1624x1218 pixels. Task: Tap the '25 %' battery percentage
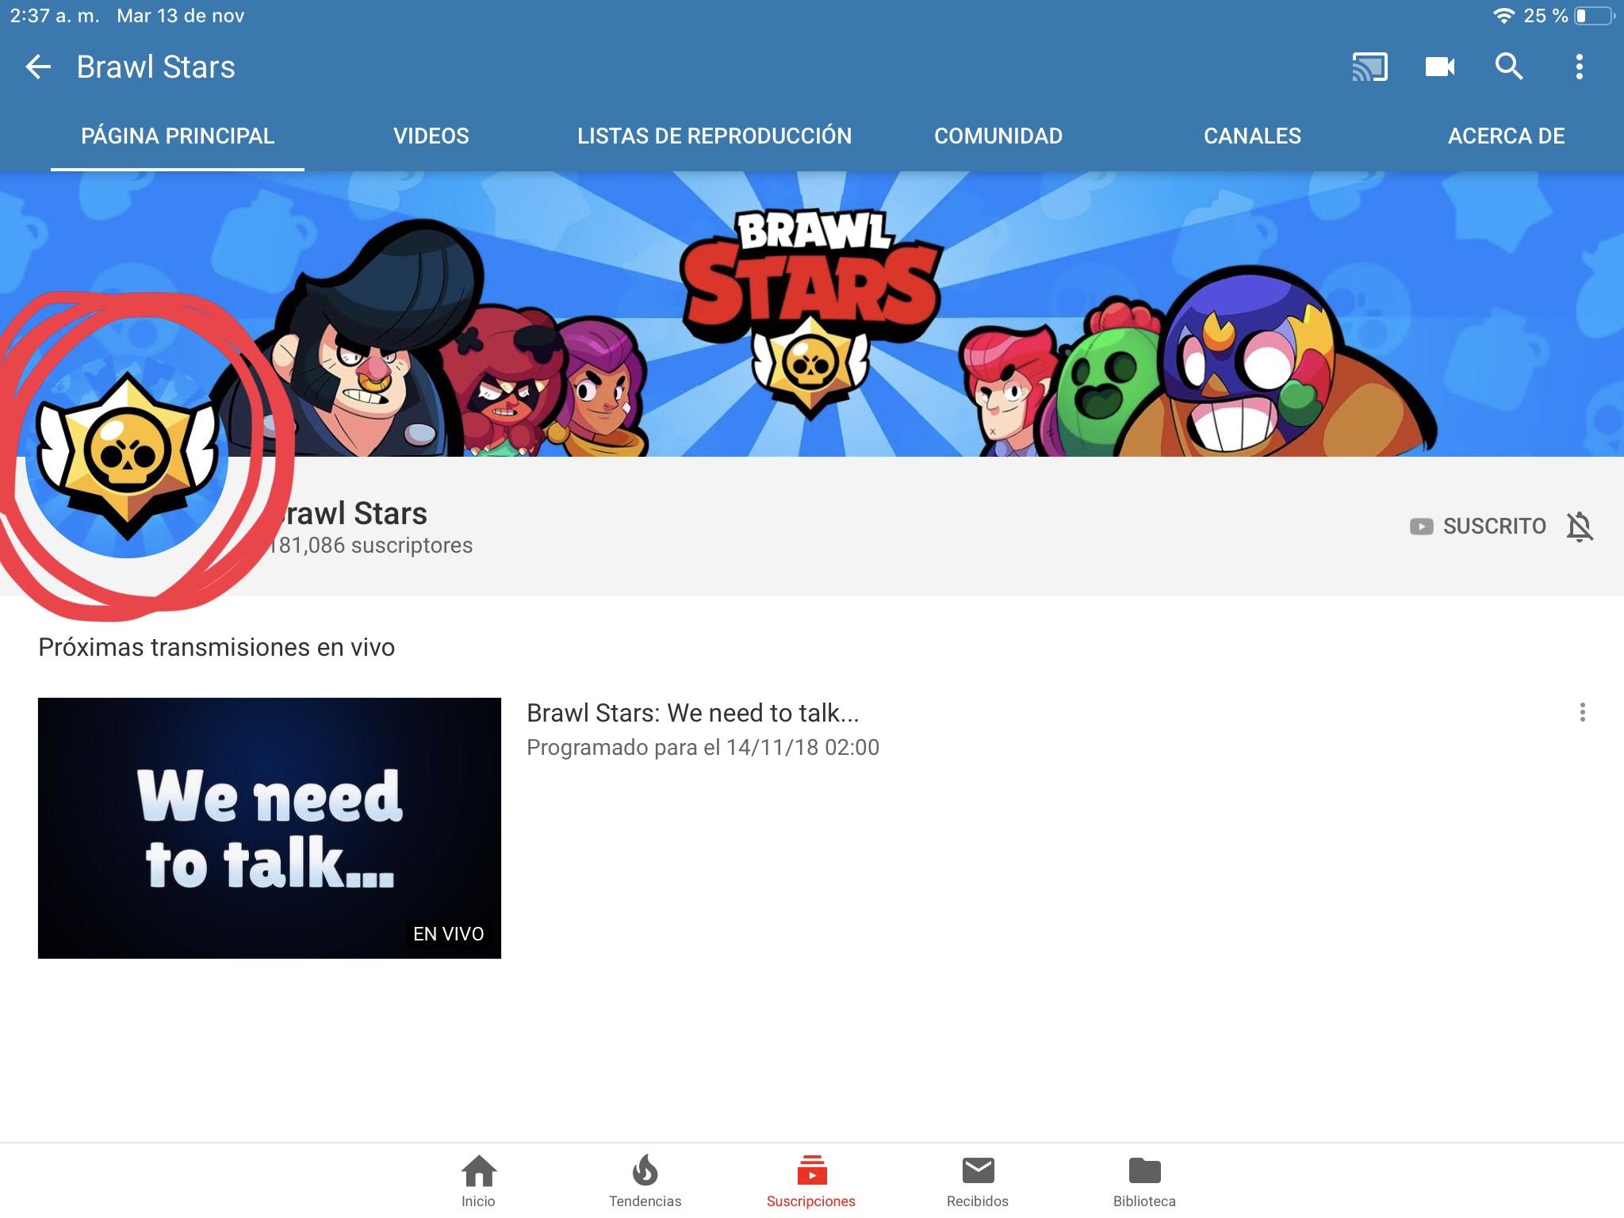1545,16
